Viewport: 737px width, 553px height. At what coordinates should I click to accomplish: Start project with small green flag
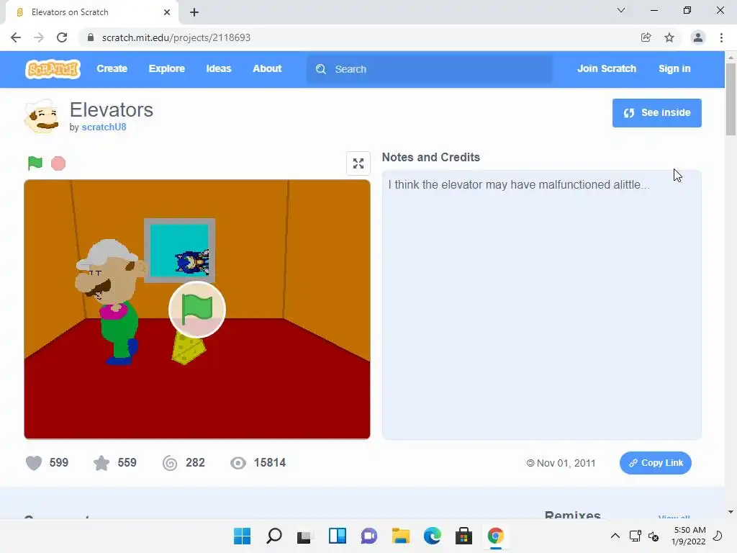click(x=35, y=163)
